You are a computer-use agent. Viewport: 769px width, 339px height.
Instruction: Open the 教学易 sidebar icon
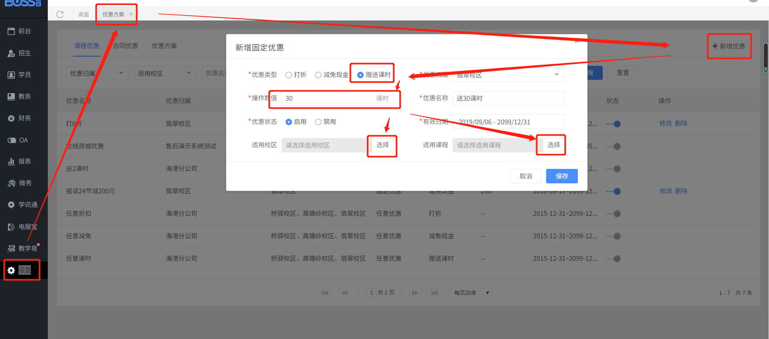coord(11,248)
